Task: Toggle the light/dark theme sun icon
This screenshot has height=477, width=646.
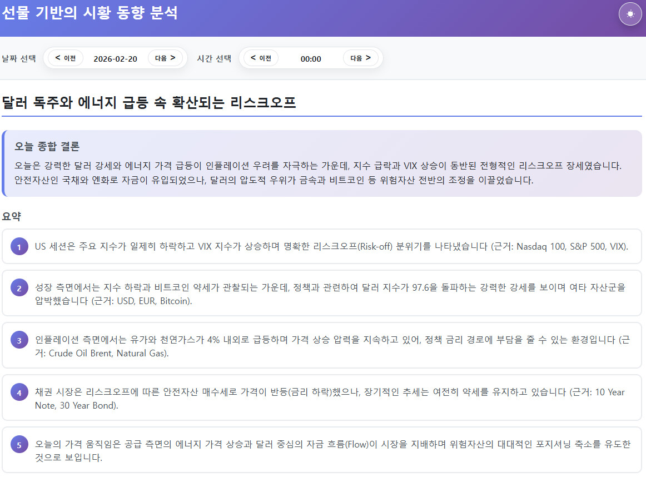Action: [630, 14]
